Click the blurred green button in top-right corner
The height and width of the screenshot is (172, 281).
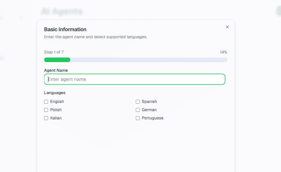[x=279, y=11]
